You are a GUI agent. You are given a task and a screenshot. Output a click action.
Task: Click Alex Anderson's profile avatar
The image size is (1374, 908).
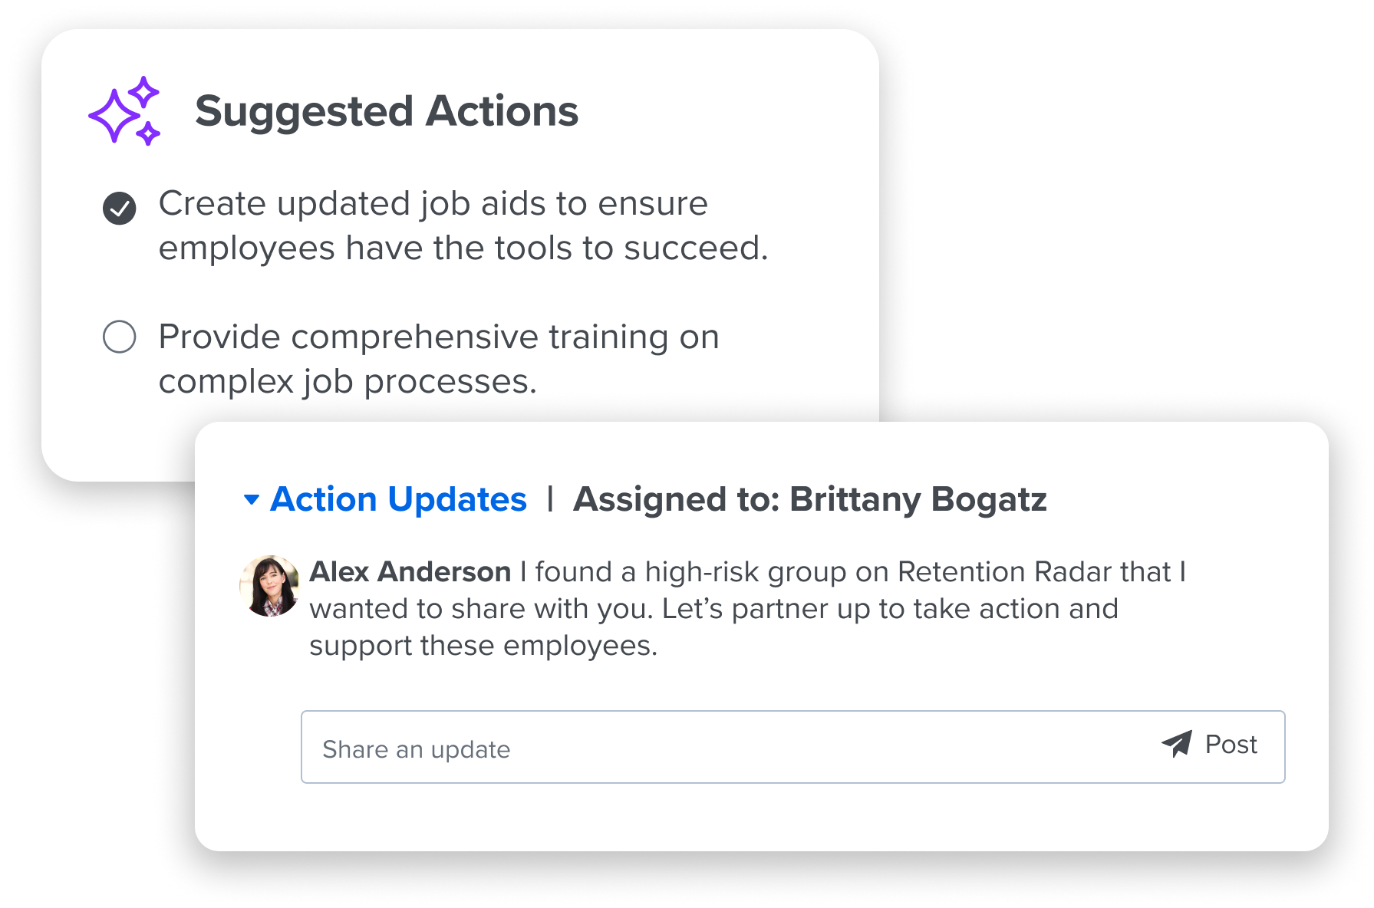coord(269,586)
